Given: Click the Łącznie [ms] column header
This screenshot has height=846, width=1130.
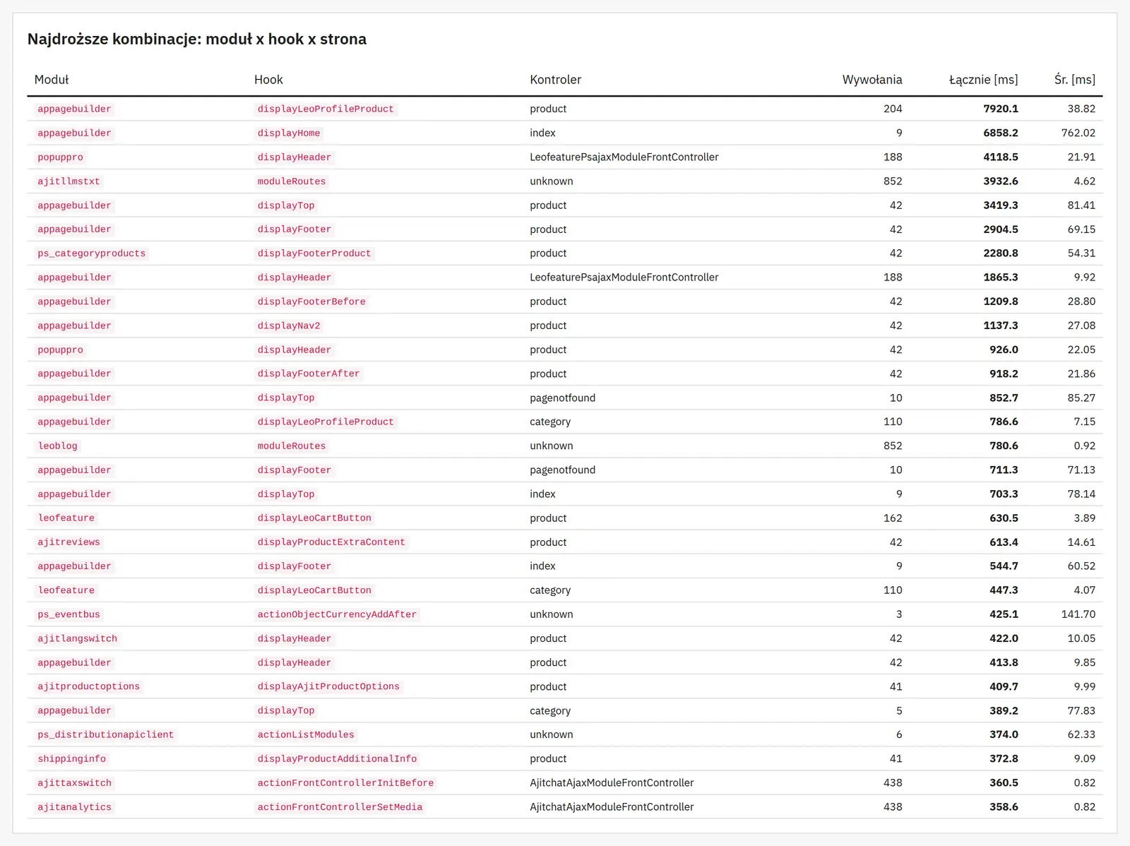Looking at the screenshot, I should (x=983, y=80).
